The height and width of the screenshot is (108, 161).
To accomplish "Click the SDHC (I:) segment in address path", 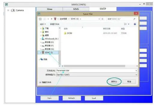I will [75, 19].
